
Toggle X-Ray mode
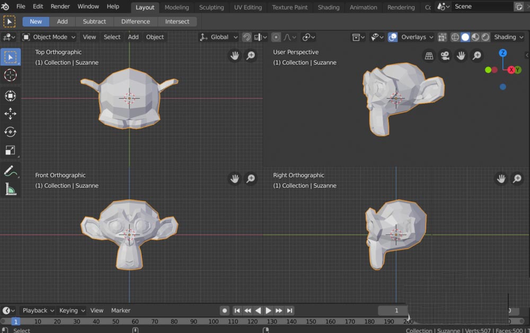[x=443, y=37]
